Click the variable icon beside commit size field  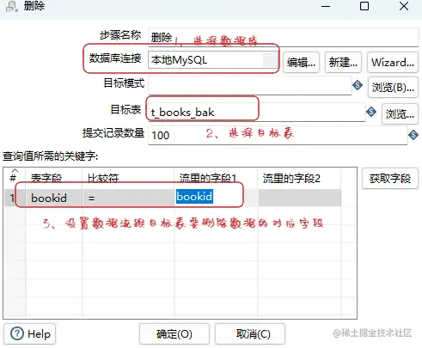click(413, 135)
